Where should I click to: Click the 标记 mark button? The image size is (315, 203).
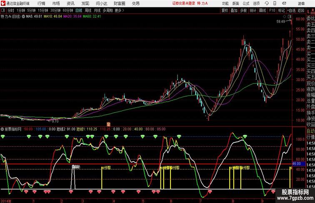(x=281, y=10)
